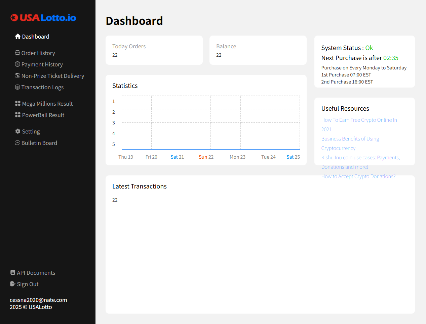Screen dimensions: 426x324
Task: Open How to Accept Crypto Donations link
Action: point(358,176)
